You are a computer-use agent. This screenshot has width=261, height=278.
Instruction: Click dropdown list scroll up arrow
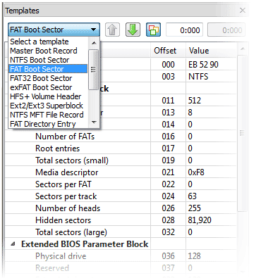[x=94, y=43]
